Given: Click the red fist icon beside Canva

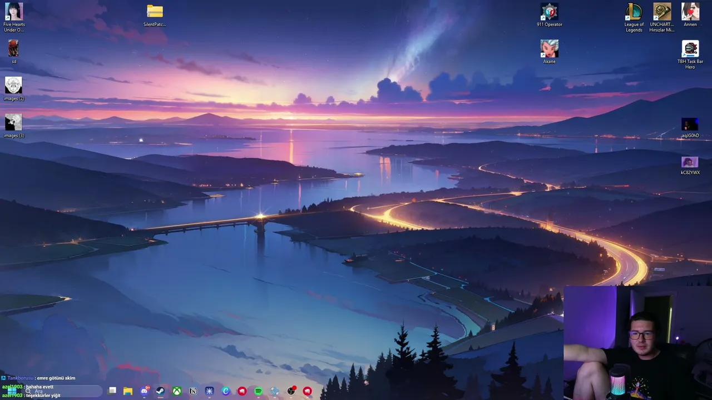Looking at the screenshot, I should [x=242, y=391].
